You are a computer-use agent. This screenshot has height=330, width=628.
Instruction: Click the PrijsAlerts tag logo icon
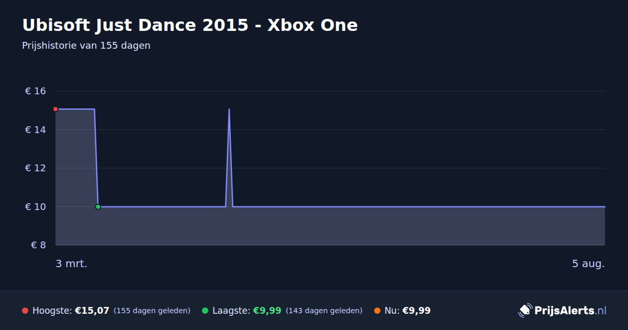tap(525, 311)
